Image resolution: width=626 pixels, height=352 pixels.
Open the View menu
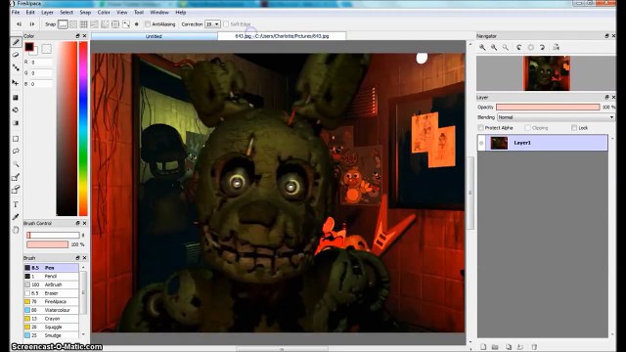[x=121, y=13]
